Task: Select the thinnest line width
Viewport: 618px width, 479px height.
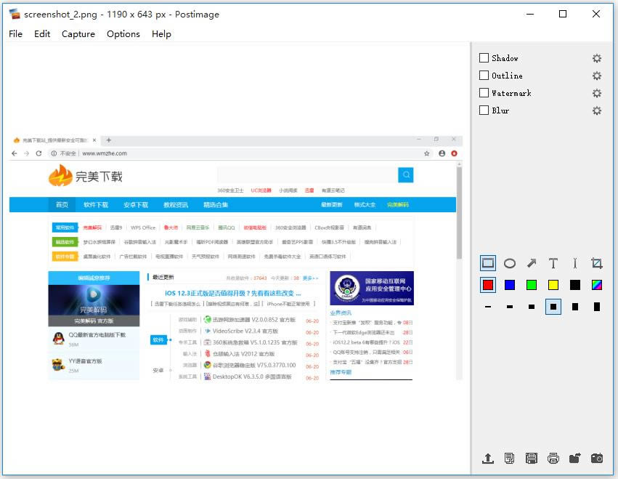Action: [488, 307]
